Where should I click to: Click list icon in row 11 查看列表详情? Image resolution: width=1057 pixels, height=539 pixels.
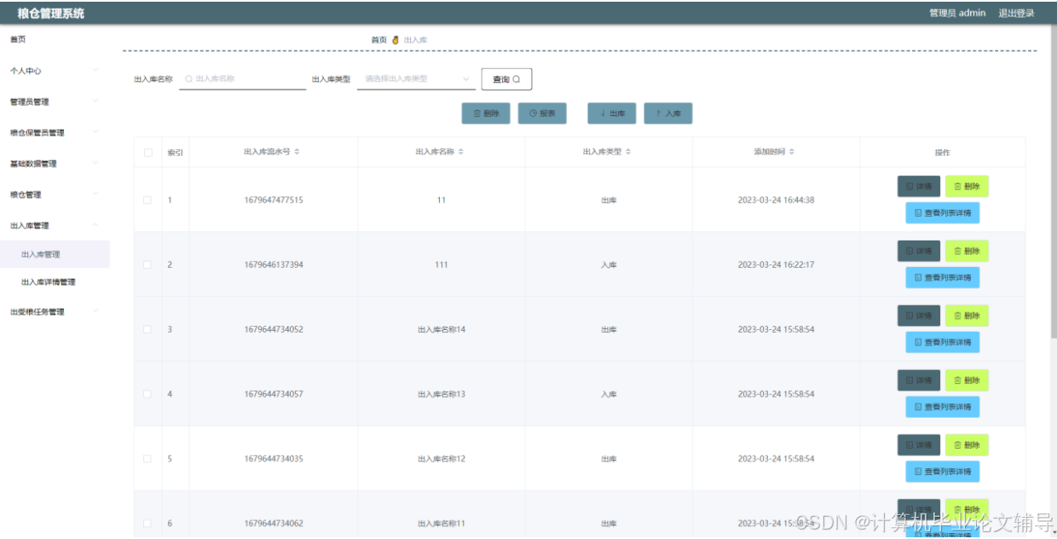tap(918, 212)
